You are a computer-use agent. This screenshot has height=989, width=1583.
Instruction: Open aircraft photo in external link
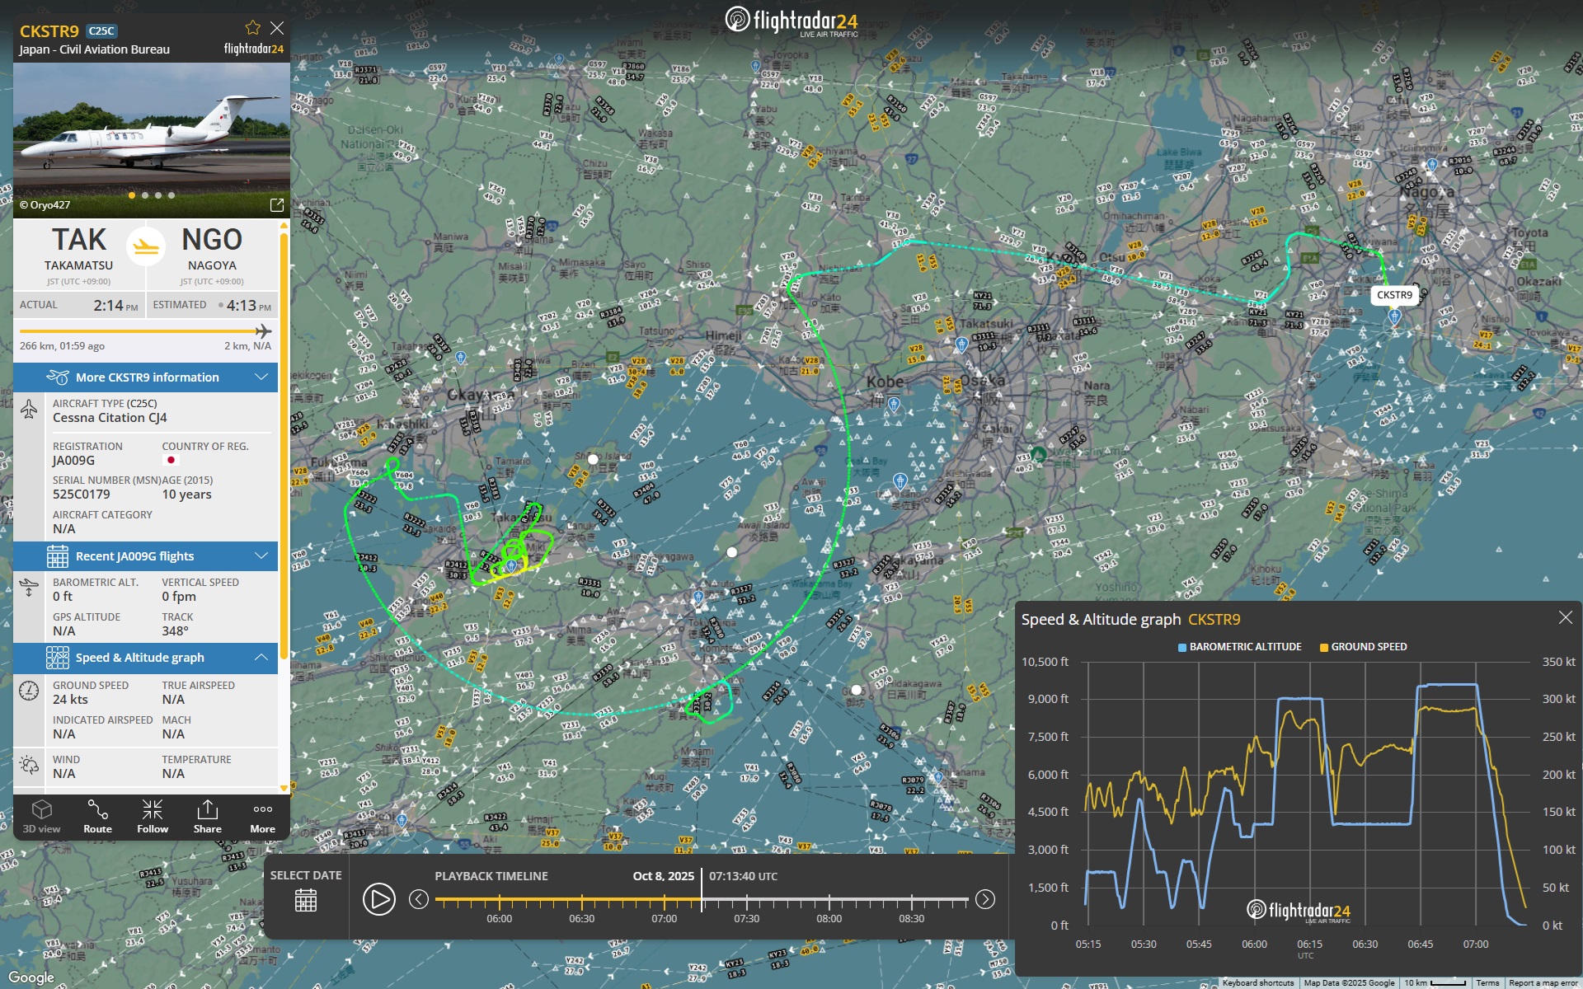[x=276, y=204]
